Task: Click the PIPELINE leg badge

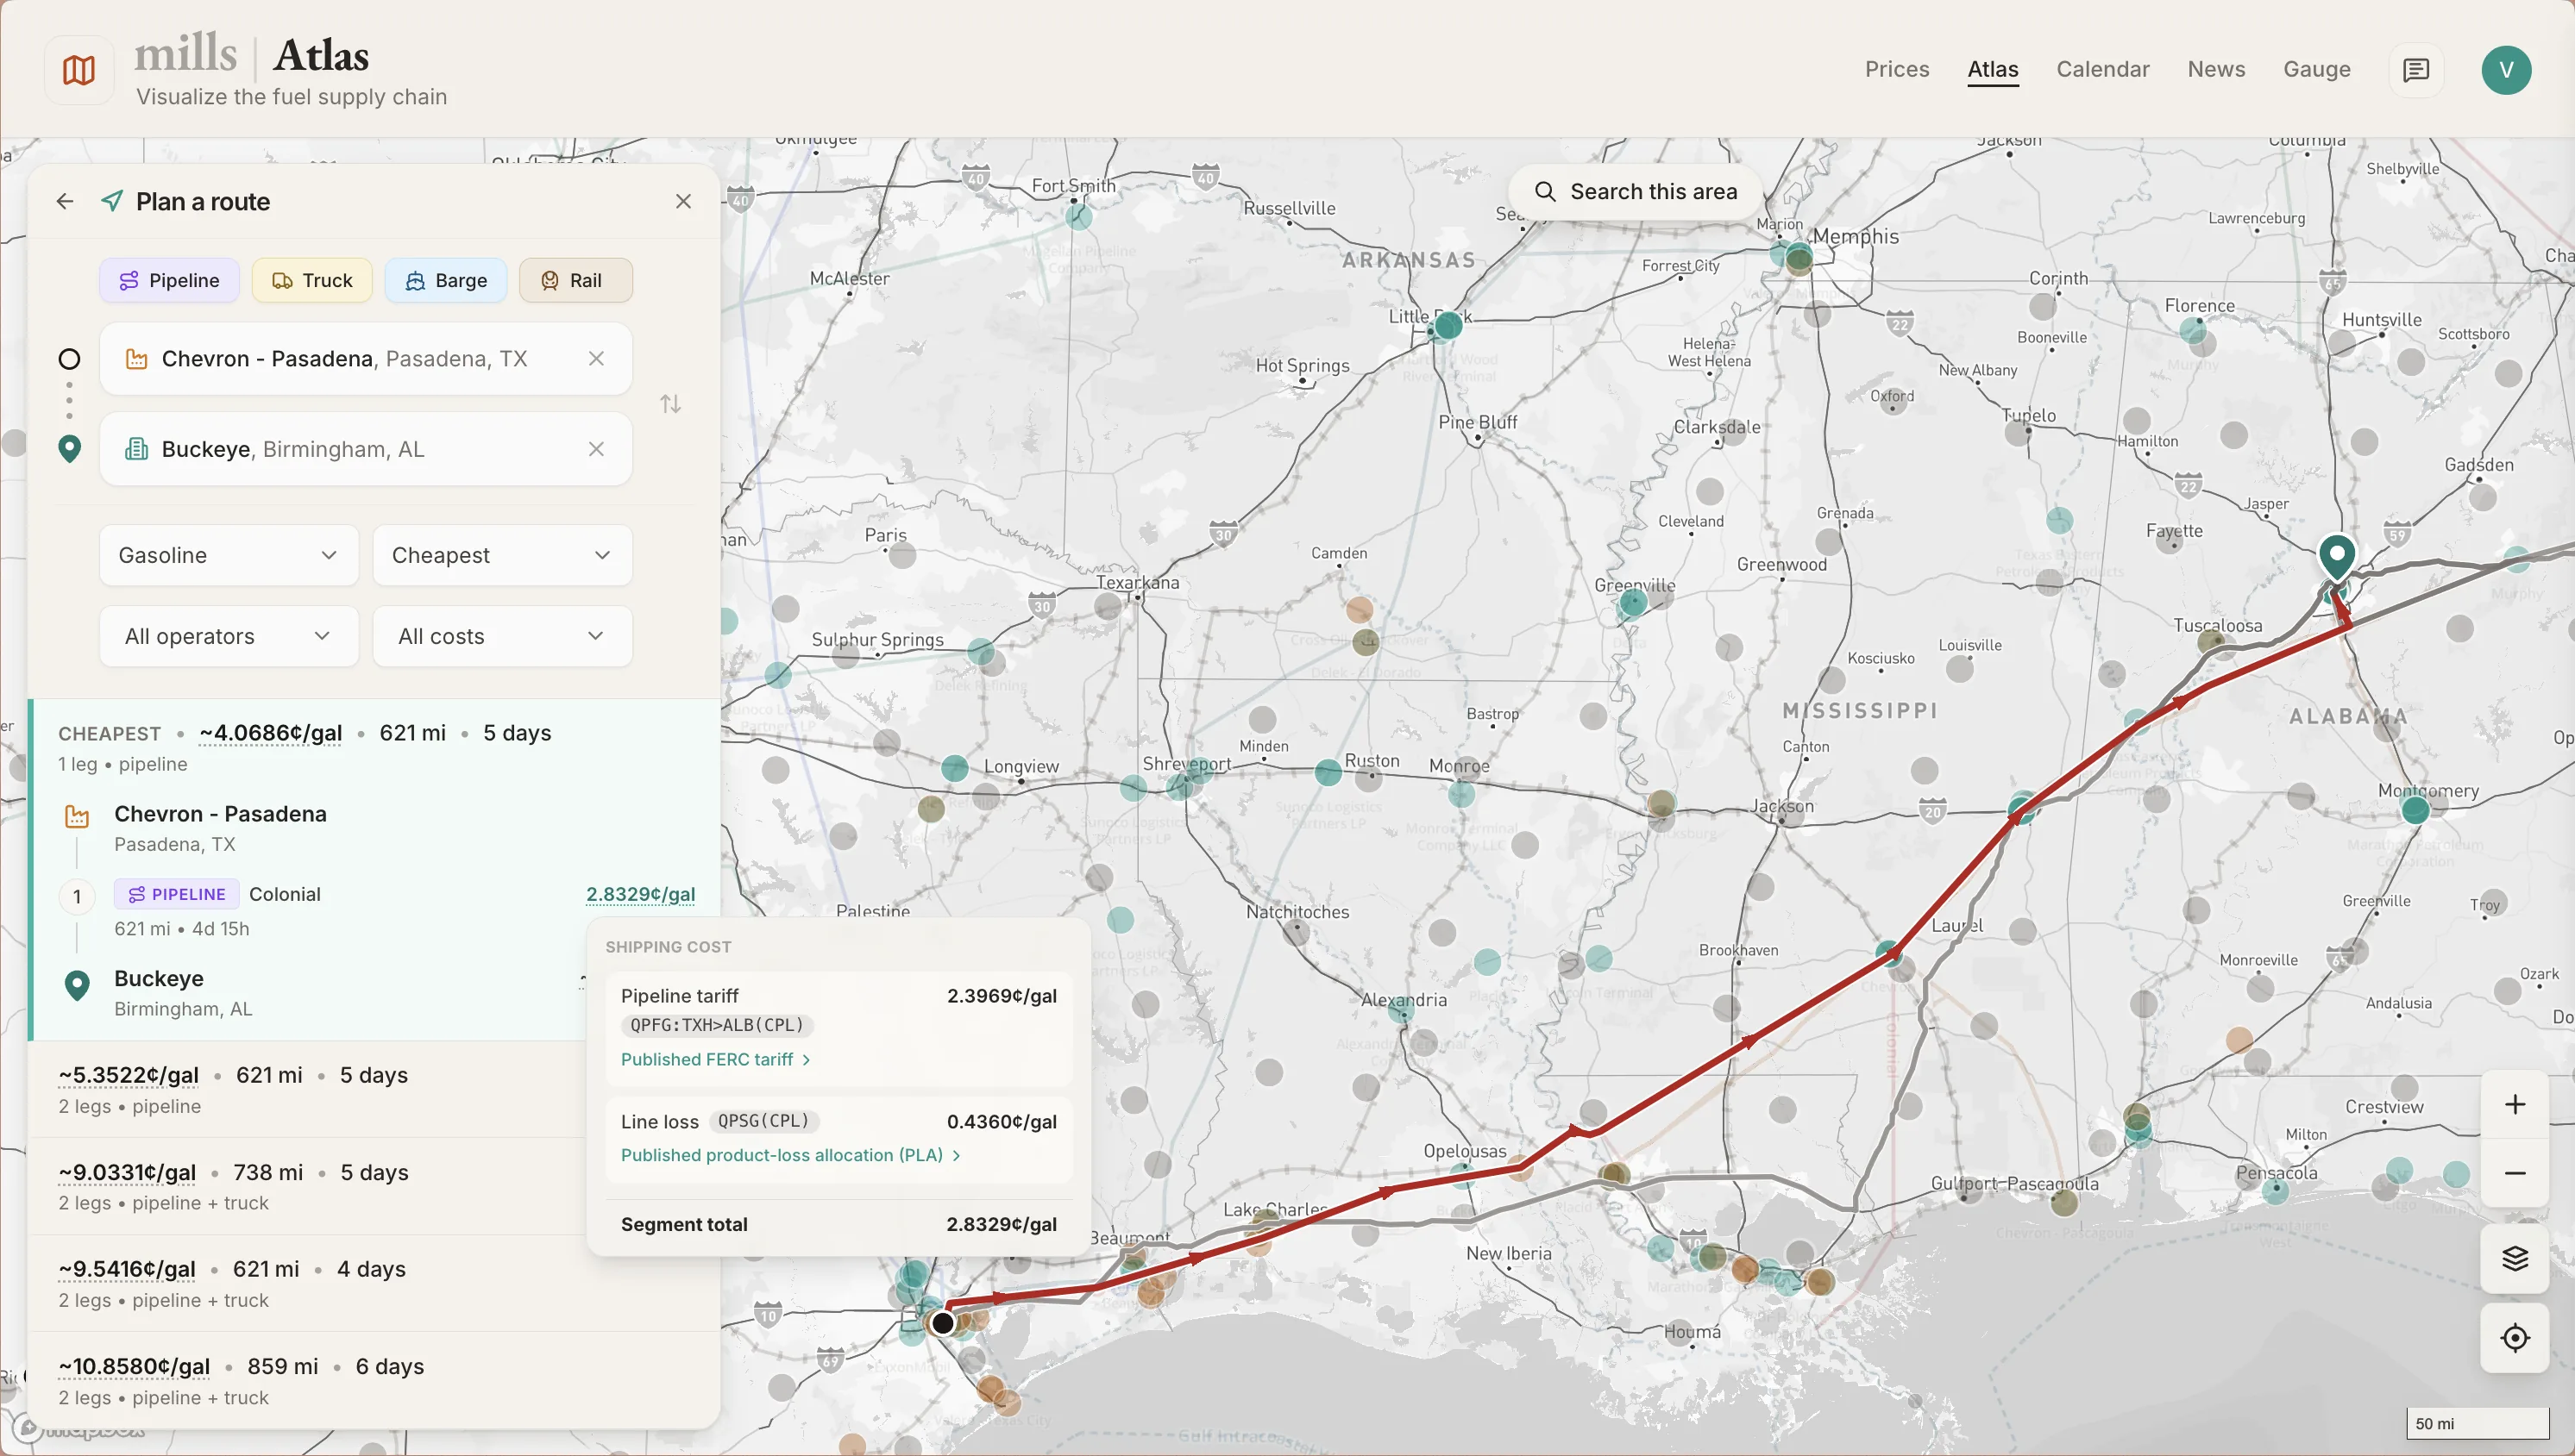Action: coord(176,895)
